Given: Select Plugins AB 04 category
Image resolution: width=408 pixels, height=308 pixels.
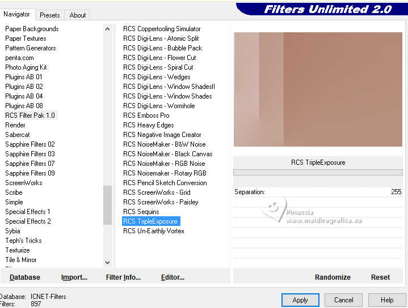Looking at the screenshot, I should pyautogui.click(x=24, y=96).
